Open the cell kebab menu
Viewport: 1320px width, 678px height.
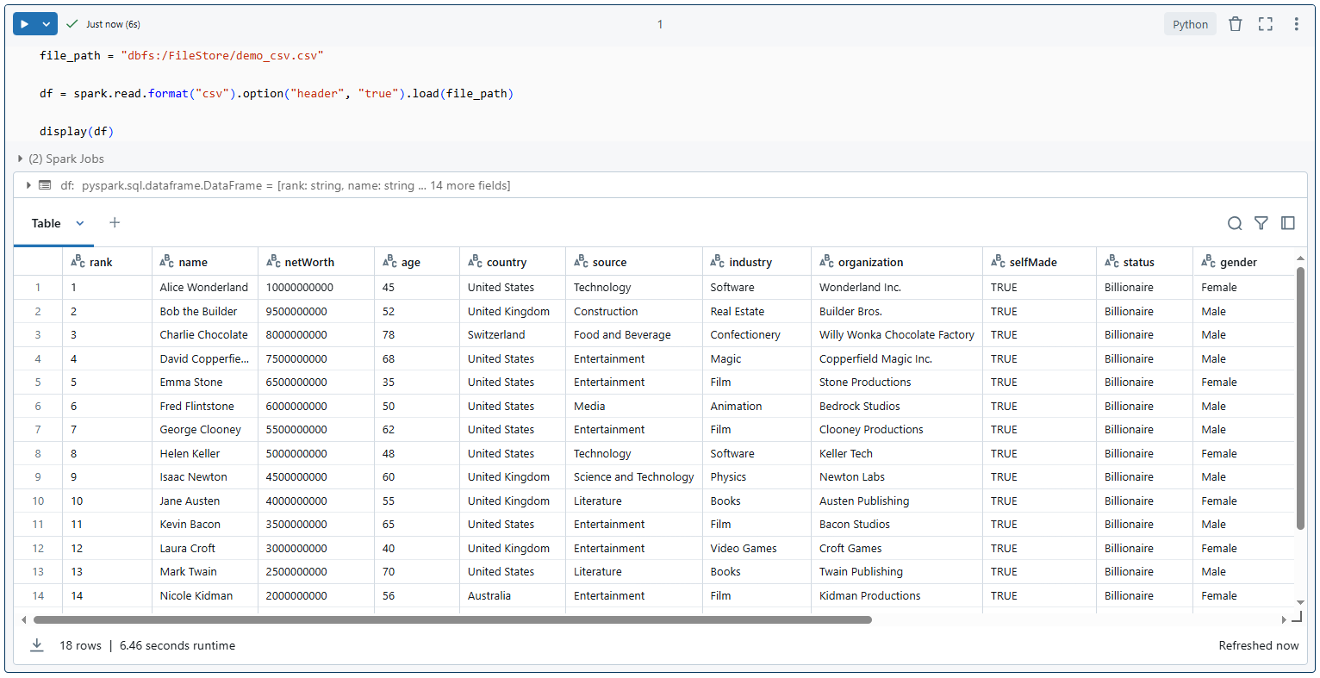click(1296, 24)
